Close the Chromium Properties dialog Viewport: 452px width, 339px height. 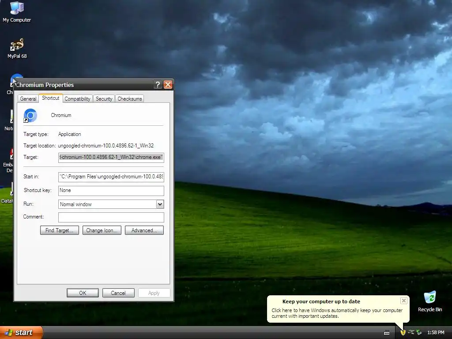pos(168,84)
